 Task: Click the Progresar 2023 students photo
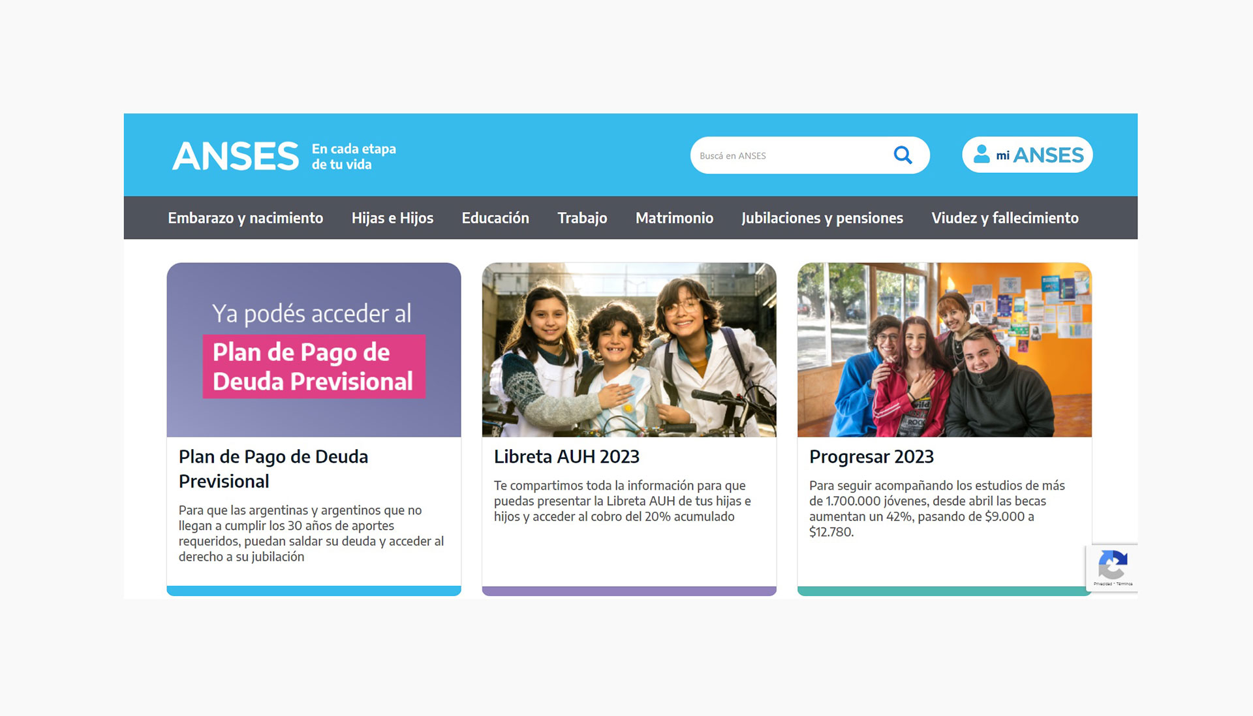click(944, 350)
